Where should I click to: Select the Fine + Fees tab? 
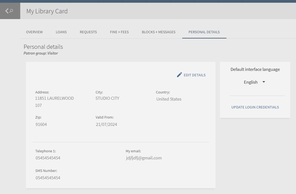point(119,32)
